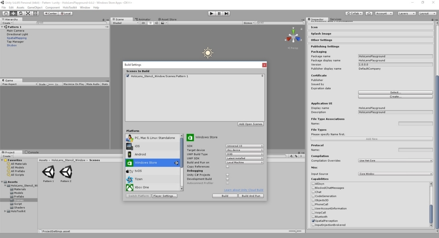Enable Copy References checkbox
This screenshot has width=439, height=238.
pyautogui.click(x=227, y=166)
